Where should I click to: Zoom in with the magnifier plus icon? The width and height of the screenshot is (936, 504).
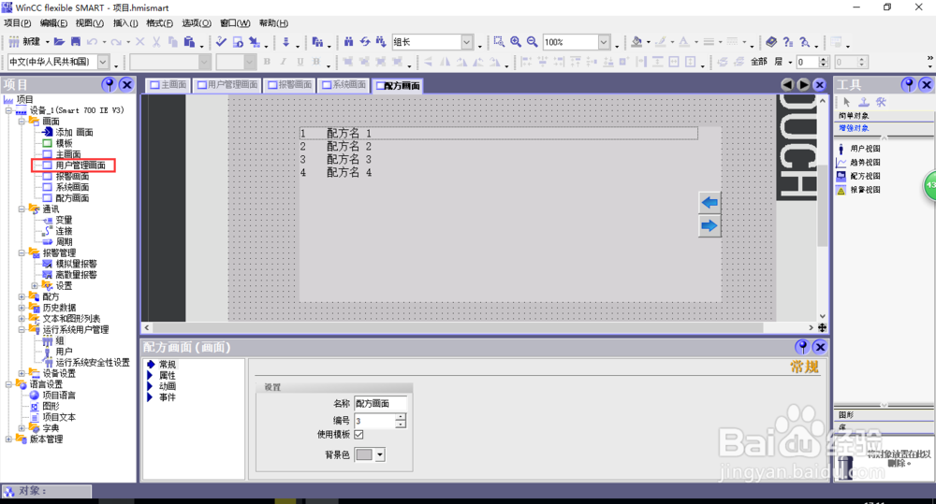pyautogui.click(x=515, y=42)
